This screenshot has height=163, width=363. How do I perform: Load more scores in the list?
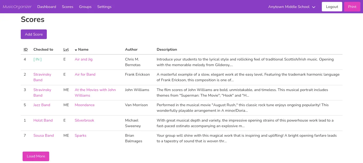tap(36, 156)
